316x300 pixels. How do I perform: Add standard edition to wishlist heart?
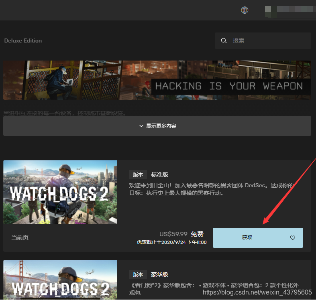click(x=293, y=238)
